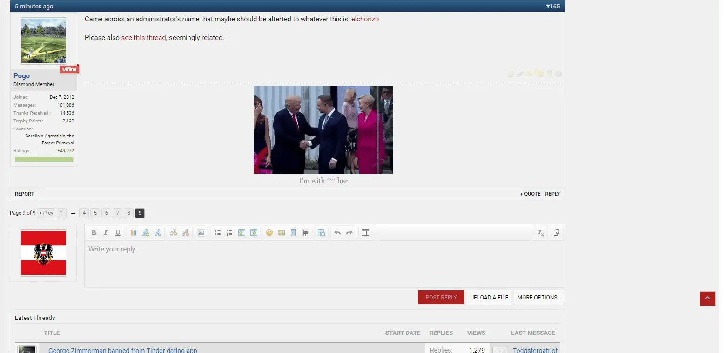Screen dimensions: 726x353
Task: Go to page 8 of thread
Action: click(129, 213)
